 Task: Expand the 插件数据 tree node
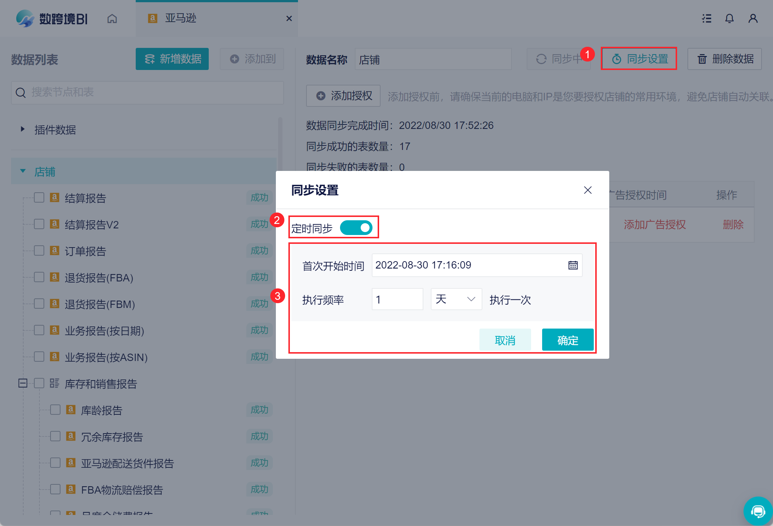[23, 129]
